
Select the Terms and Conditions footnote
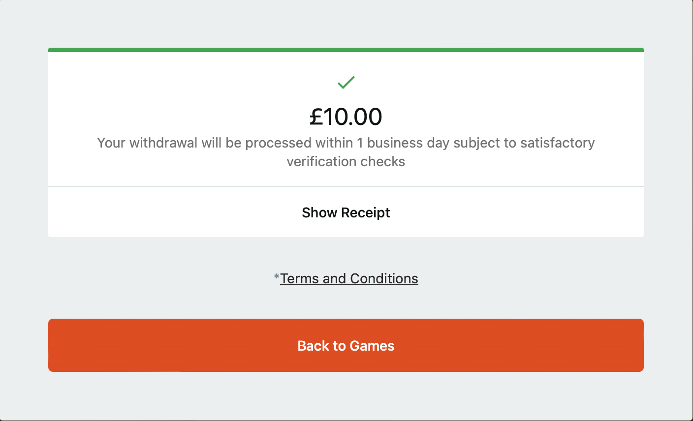tap(349, 278)
